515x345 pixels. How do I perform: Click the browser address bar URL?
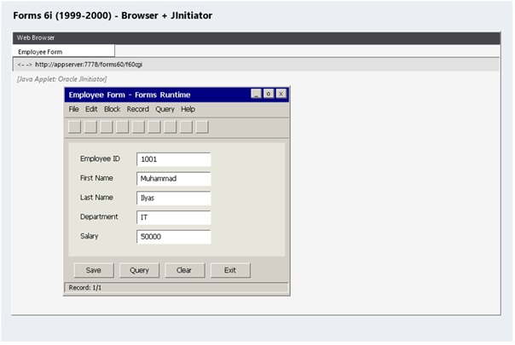(89, 65)
